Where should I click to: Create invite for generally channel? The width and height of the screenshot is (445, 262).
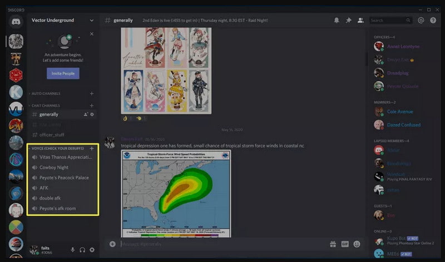(86, 115)
